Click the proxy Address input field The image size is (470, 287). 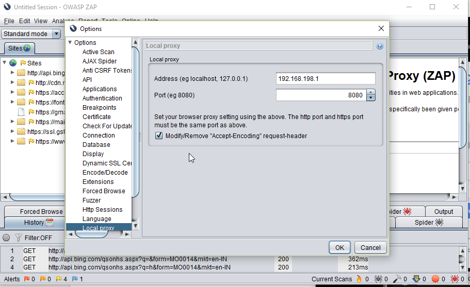coord(326,78)
